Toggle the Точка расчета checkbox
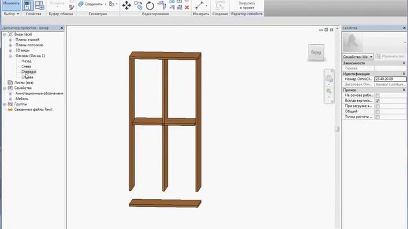This screenshot has width=408, height=229. pyautogui.click(x=377, y=117)
